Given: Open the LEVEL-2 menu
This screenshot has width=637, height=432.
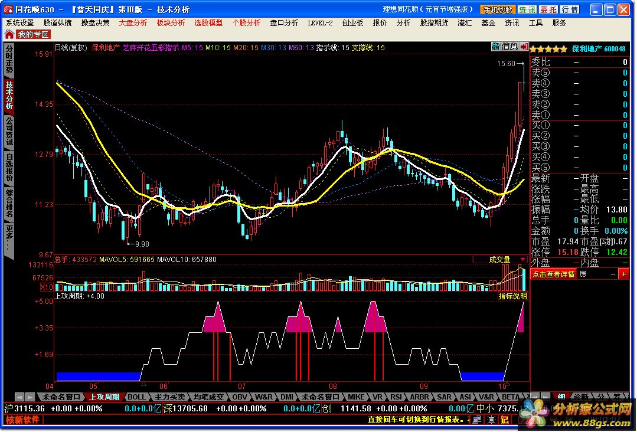Looking at the screenshot, I should pyautogui.click(x=320, y=23).
